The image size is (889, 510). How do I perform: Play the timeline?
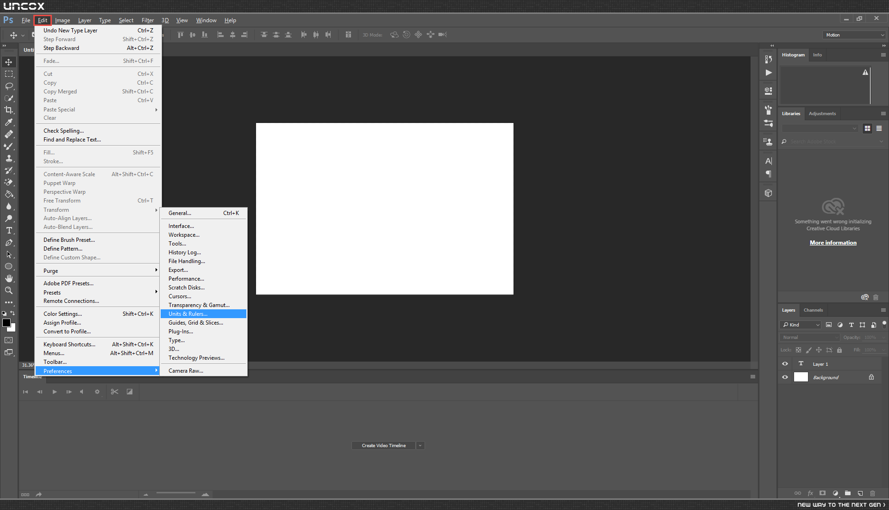point(55,392)
